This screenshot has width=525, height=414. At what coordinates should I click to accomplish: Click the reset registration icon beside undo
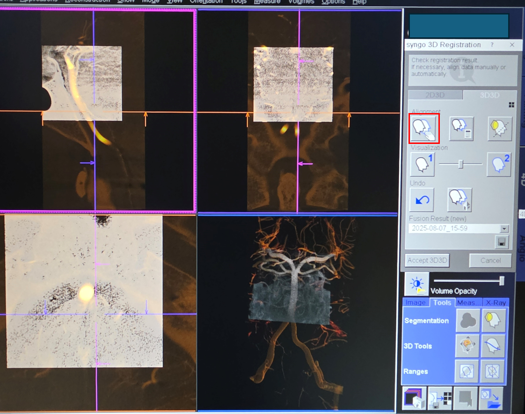tap(459, 200)
